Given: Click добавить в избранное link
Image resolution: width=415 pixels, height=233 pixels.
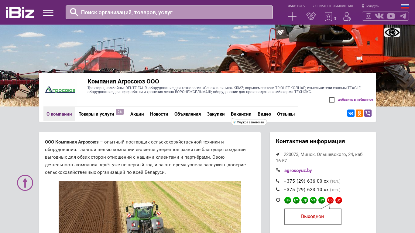Looking at the screenshot, I should pos(355,100).
